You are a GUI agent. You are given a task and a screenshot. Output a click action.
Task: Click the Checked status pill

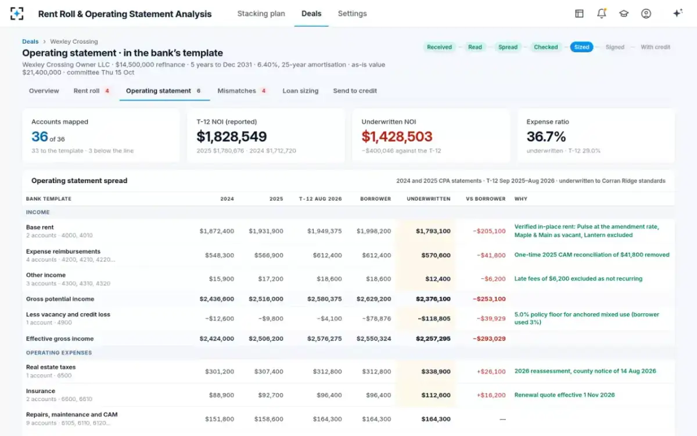click(x=546, y=47)
